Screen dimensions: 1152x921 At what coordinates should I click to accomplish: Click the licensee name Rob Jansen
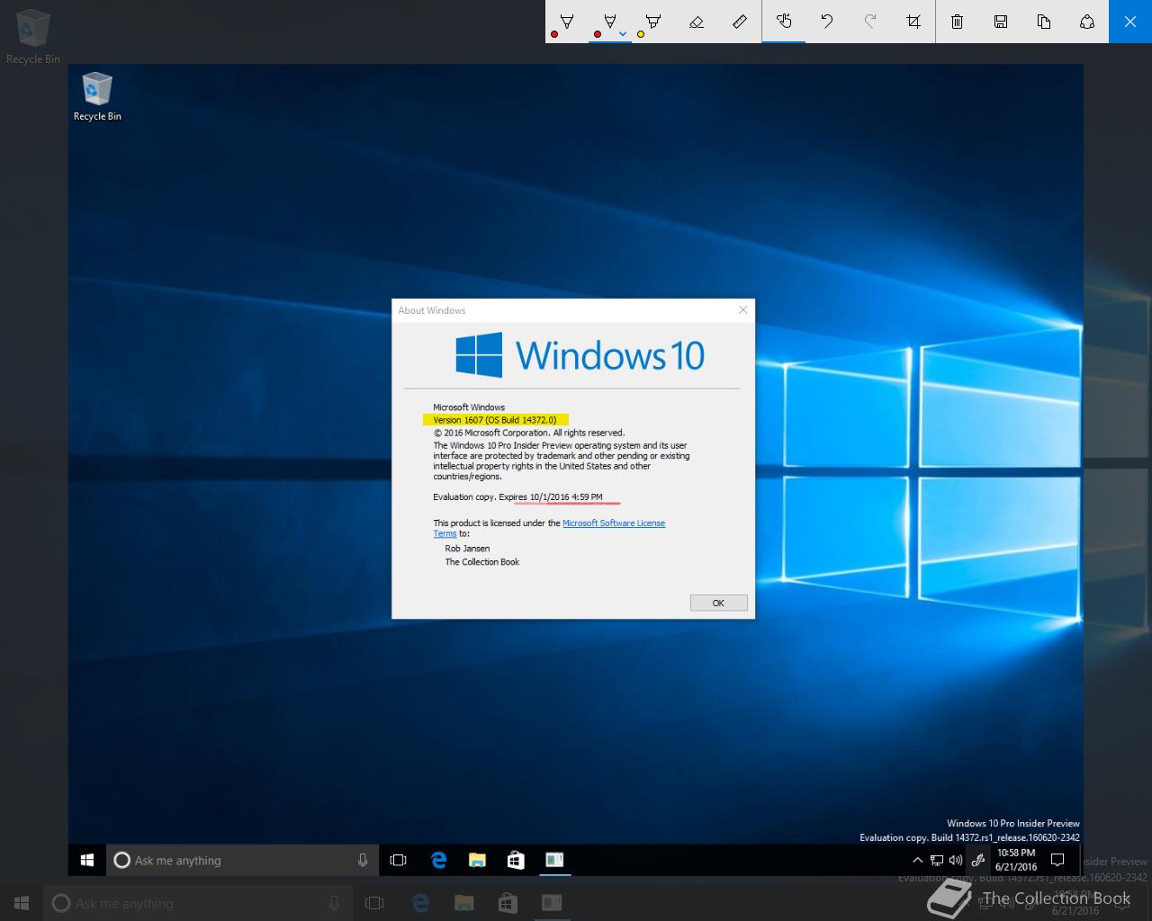[x=467, y=548]
